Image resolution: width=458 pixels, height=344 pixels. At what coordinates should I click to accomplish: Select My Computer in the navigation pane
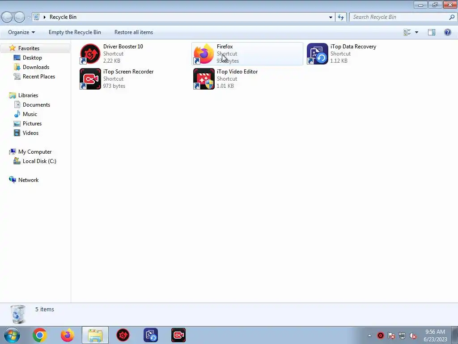35,152
